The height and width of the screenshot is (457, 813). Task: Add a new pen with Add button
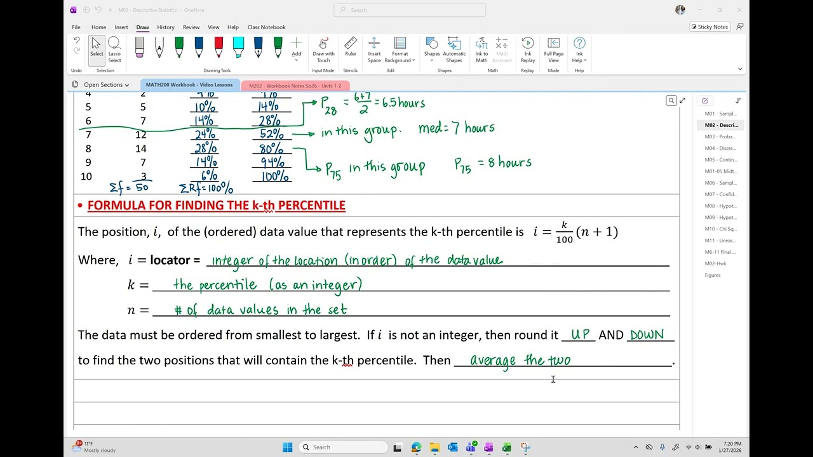point(297,48)
